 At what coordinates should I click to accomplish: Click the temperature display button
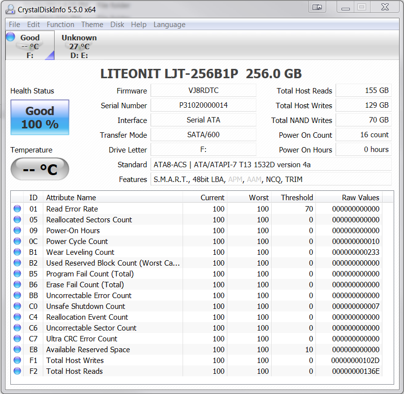click(40, 169)
